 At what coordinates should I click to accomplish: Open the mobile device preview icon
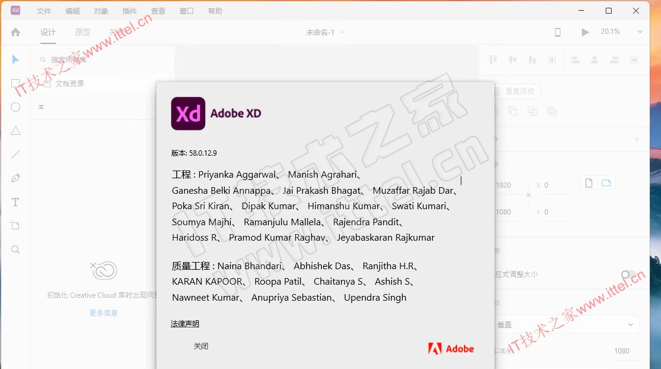[557, 33]
